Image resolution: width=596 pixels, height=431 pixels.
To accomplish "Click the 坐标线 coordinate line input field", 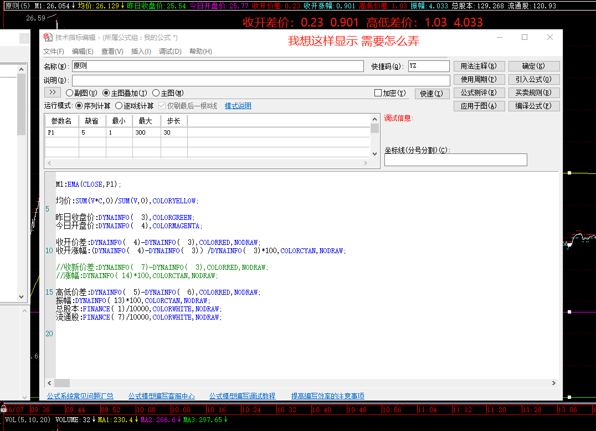I will click(456, 160).
